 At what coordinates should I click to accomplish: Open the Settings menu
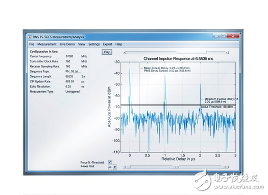[x=94, y=44]
